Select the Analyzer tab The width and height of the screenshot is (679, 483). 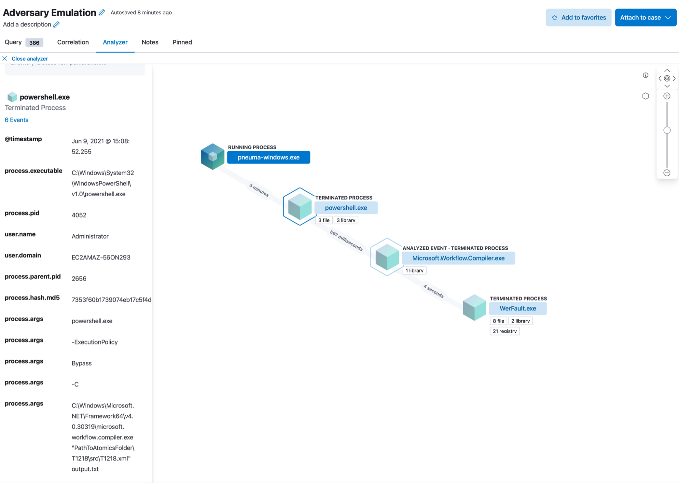[115, 42]
